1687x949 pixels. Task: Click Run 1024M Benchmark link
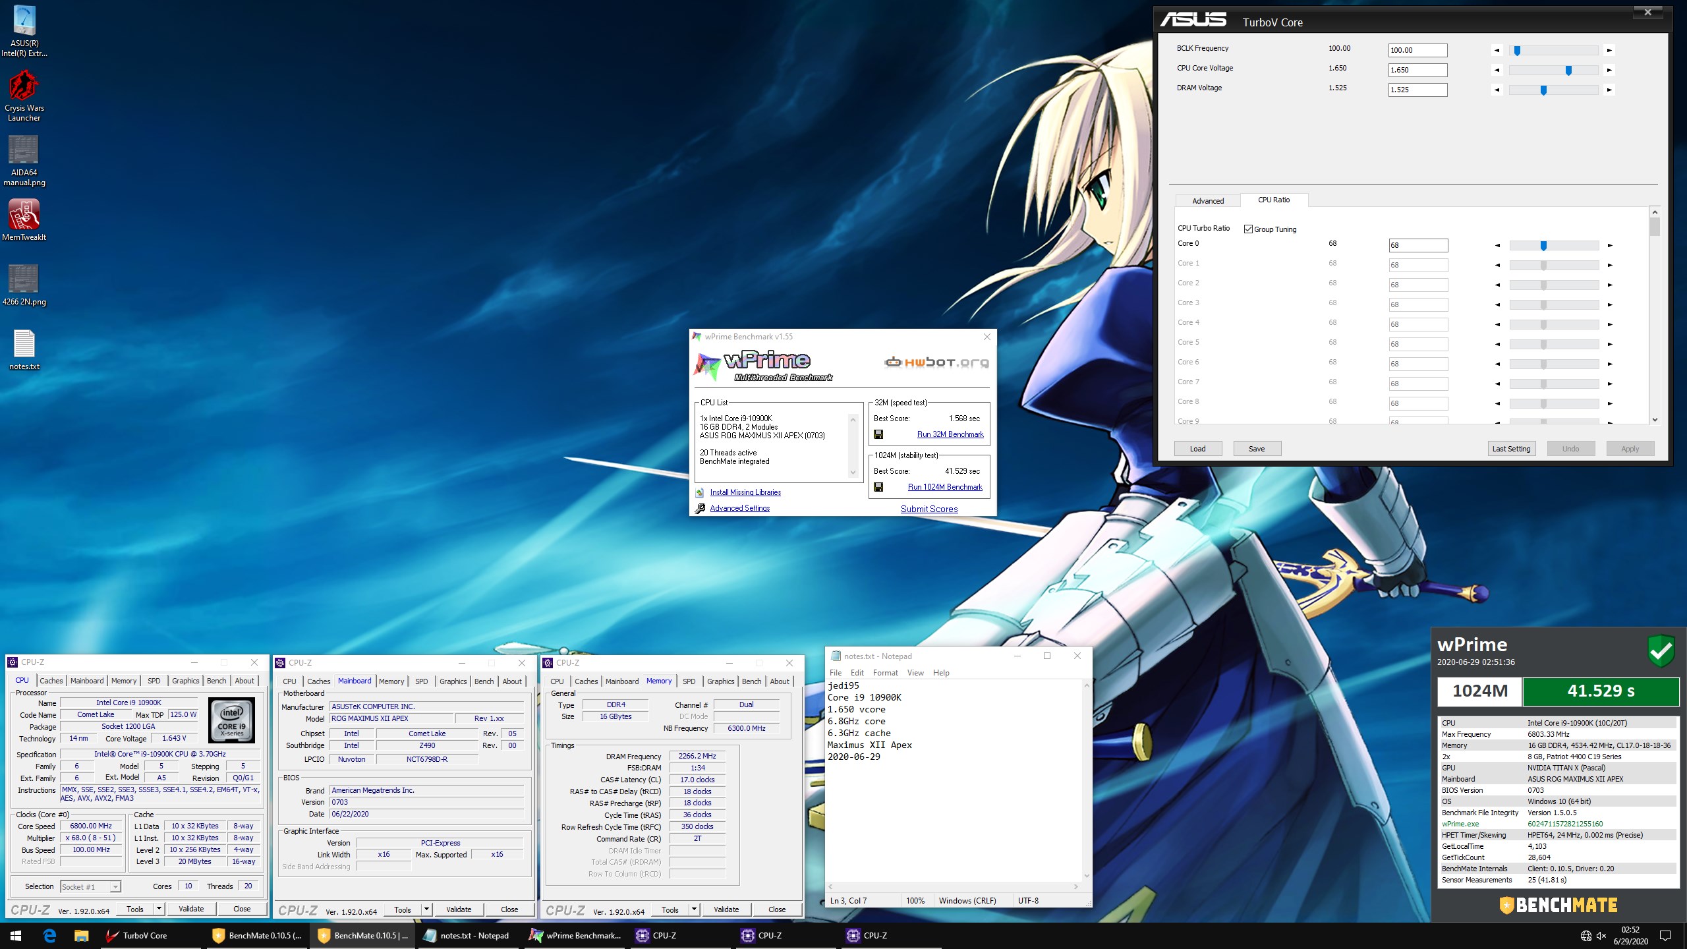coord(945,487)
